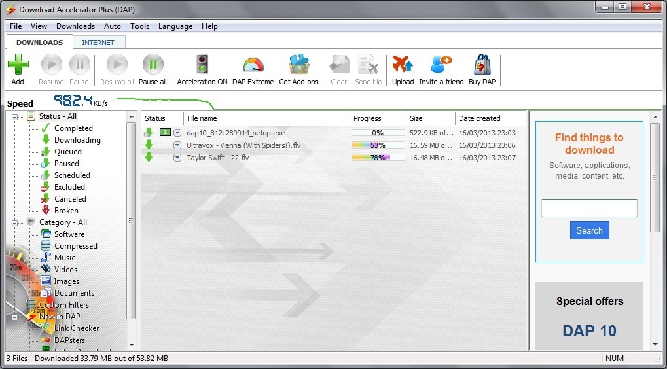Viewport: 667px width, 369px height.
Task: Switch to the INTERNET tab
Action: pos(98,43)
